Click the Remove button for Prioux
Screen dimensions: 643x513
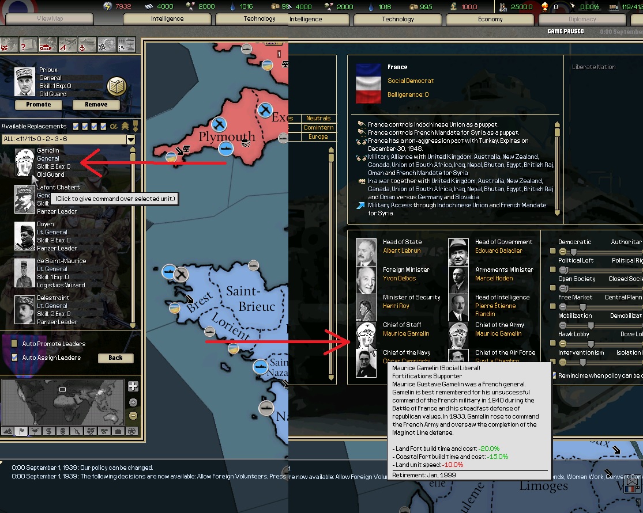96,104
